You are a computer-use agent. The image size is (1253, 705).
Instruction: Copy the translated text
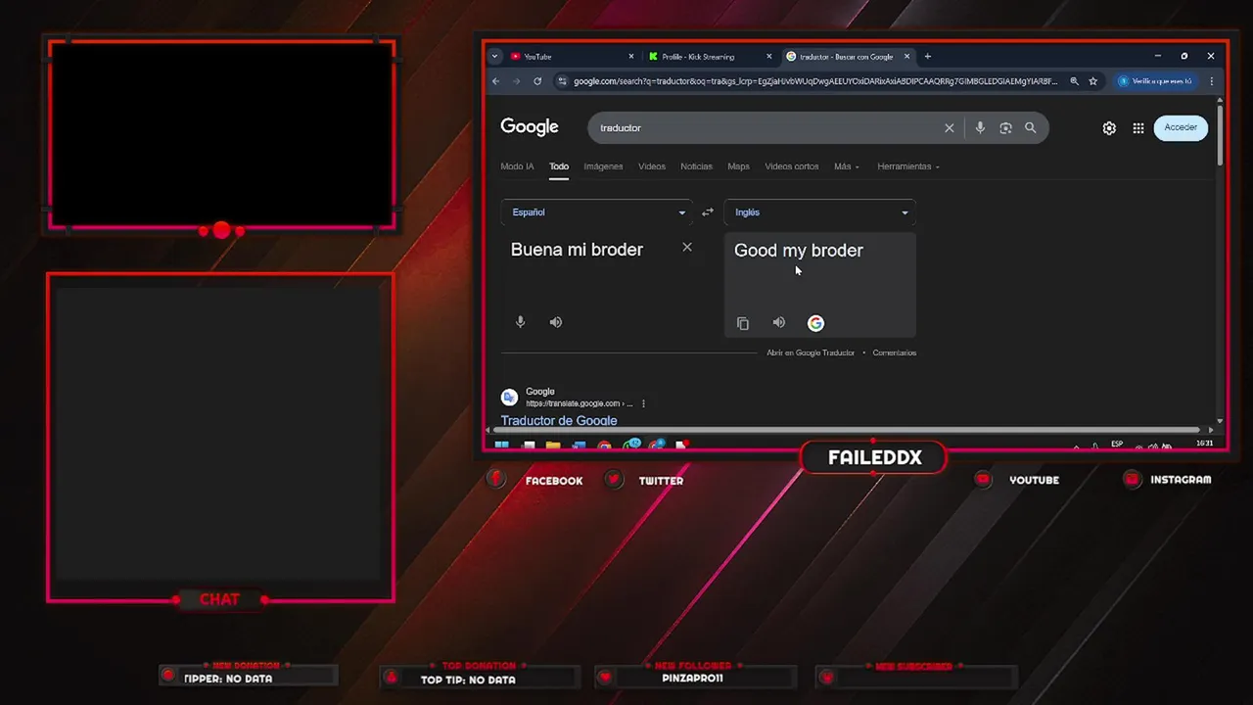pyautogui.click(x=743, y=323)
